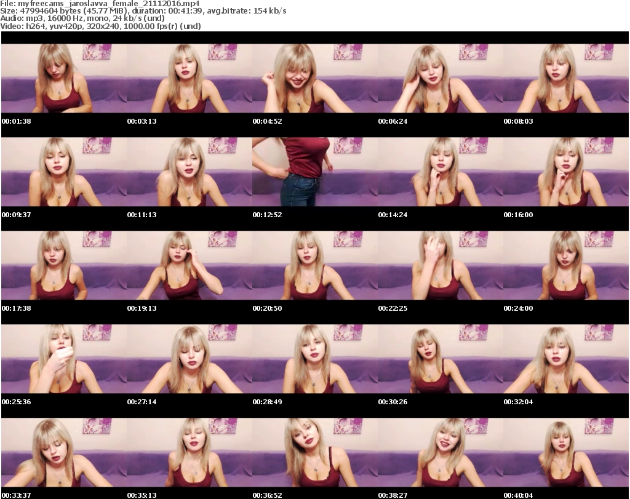Screen dimensions: 630x499
Task: Select the thumbnail frame at 00:24:00
Action: click(566, 266)
